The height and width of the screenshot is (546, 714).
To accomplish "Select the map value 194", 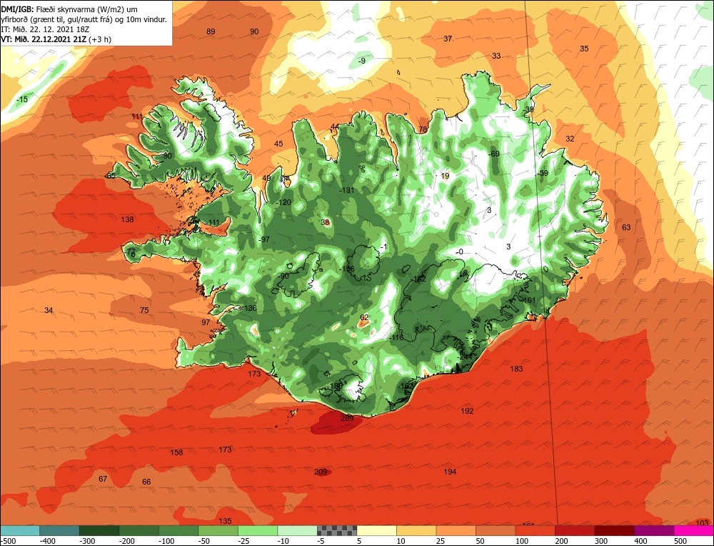I will [x=450, y=472].
